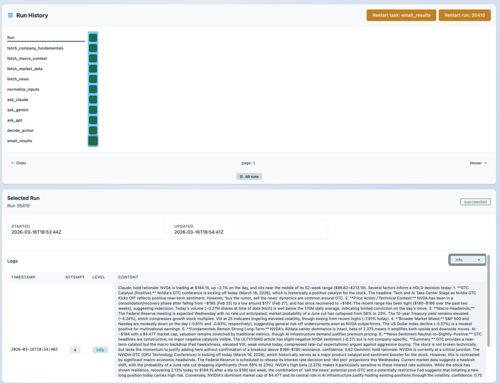This screenshot has height=384, width=500.
Task: Click normalize_inputs task label
Action: [x=23, y=89]
